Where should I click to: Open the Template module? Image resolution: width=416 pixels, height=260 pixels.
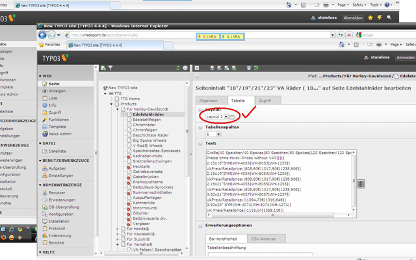click(57, 127)
